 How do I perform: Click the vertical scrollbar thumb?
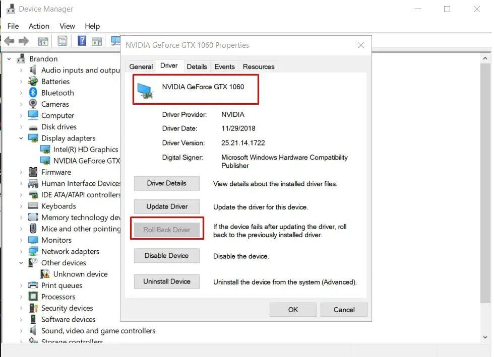(485, 183)
